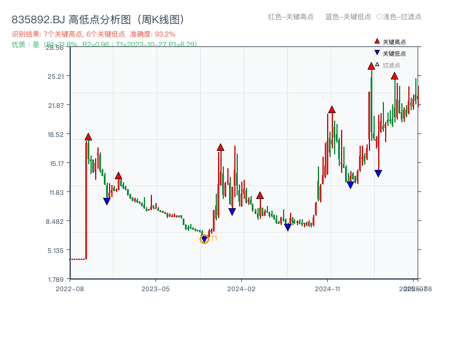Select the blue 关键低点 triangle legend icon
This screenshot has width=464, height=348.
pyautogui.click(x=376, y=53)
